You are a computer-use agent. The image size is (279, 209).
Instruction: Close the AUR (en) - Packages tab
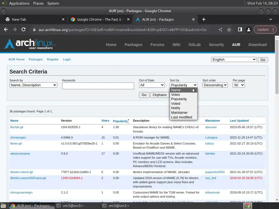point(193,19)
